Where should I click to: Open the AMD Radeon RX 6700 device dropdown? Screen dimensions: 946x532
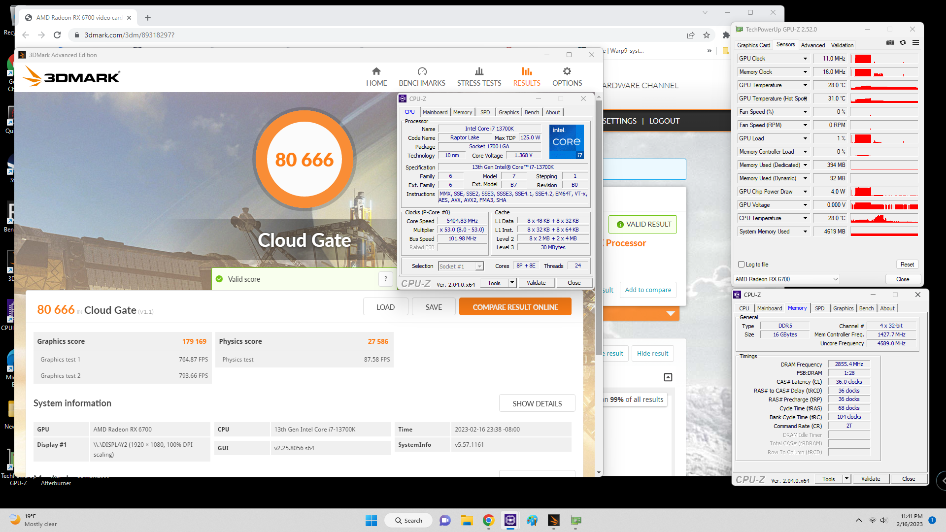786,279
